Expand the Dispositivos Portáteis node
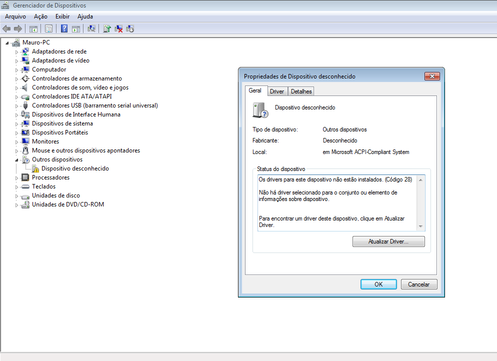Screen dimensions: 497x361 pos(17,133)
